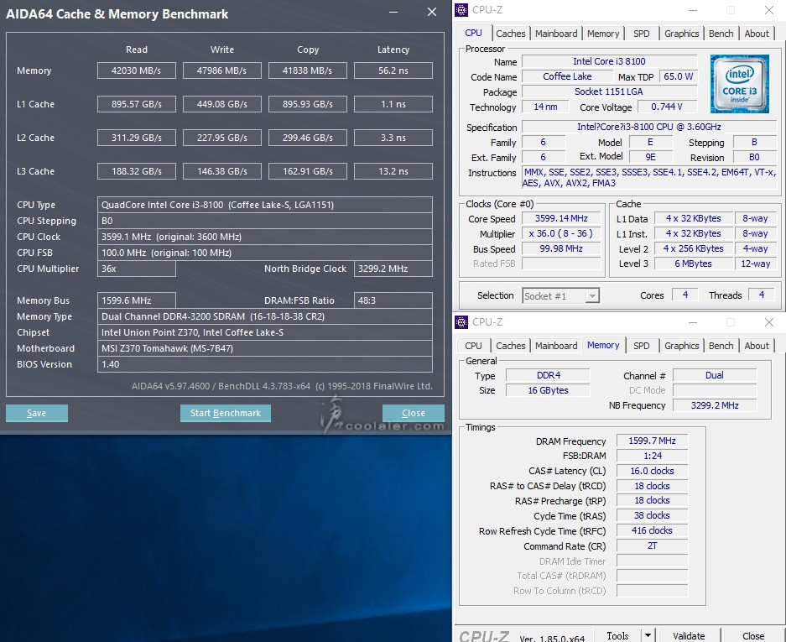This screenshot has height=642, width=786.
Task: Click the CAS# Latency value 16.0 clocks
Action: point(652,471)
